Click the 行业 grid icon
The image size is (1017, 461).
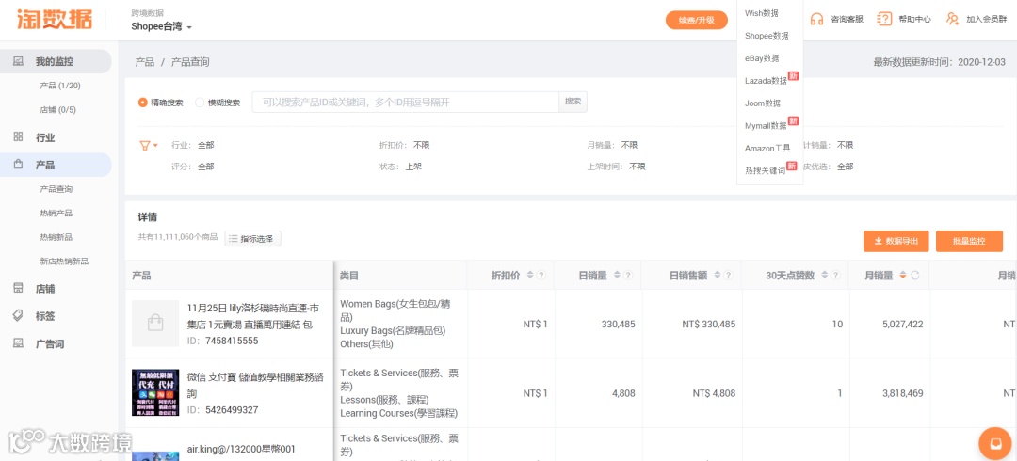pyautogui.click(x=18, y=136)
